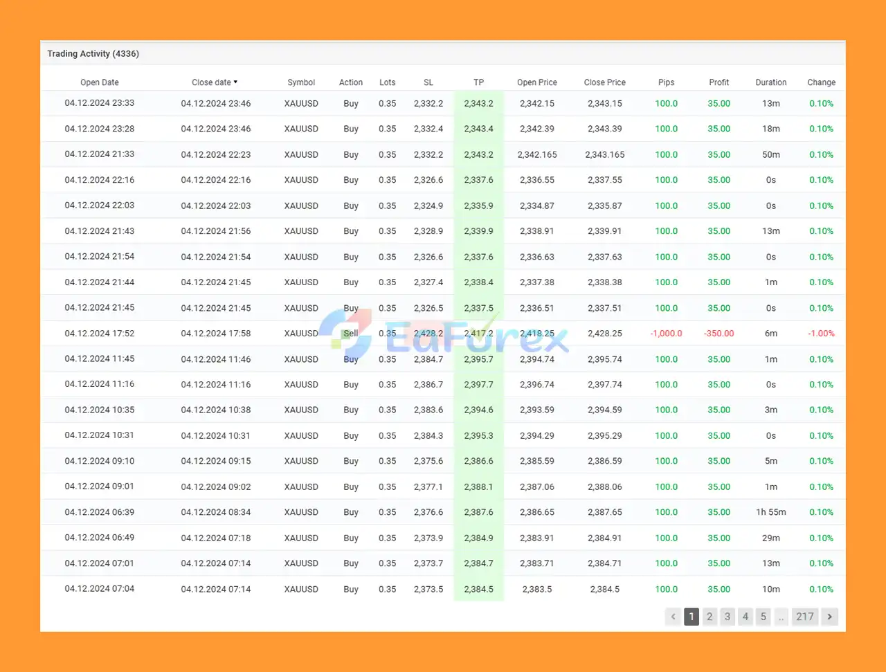Image resolution: width=886 pixels, height=672 pixels.
Task: Select open date 04.12.2024 23:33
Action: (x=100, y=103)
